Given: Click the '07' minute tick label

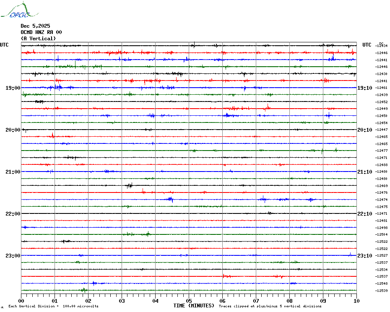Looking at the screenshot, I should pos(256,301).
